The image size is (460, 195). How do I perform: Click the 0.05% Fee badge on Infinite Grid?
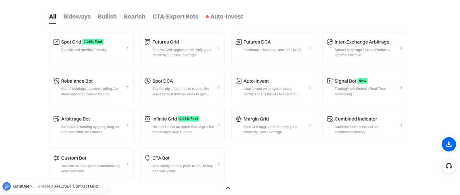[x=189, y=118]
